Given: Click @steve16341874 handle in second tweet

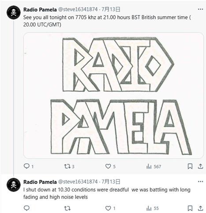Looking at the screenshot, I should [78, 182].
